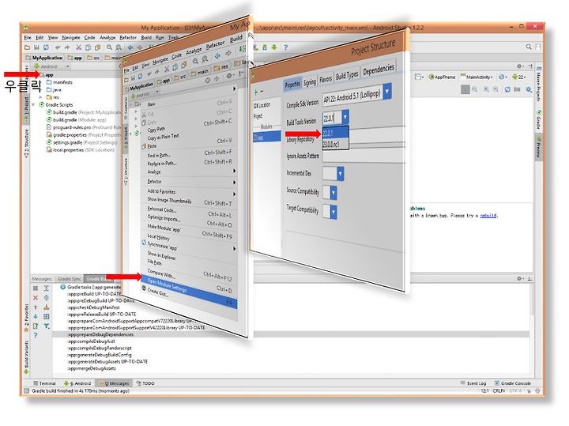Select build.gradle (Module: app) file
Screen dimensions: 569x426
point(80,120)
